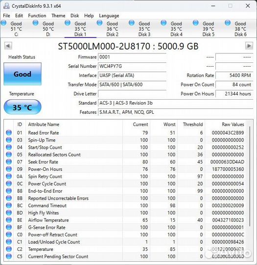Image resolution: width=257 pixels, height=265 pixels.
Task: Click status orb for Spin-Up Time
Action: click(x=9, y=140)
